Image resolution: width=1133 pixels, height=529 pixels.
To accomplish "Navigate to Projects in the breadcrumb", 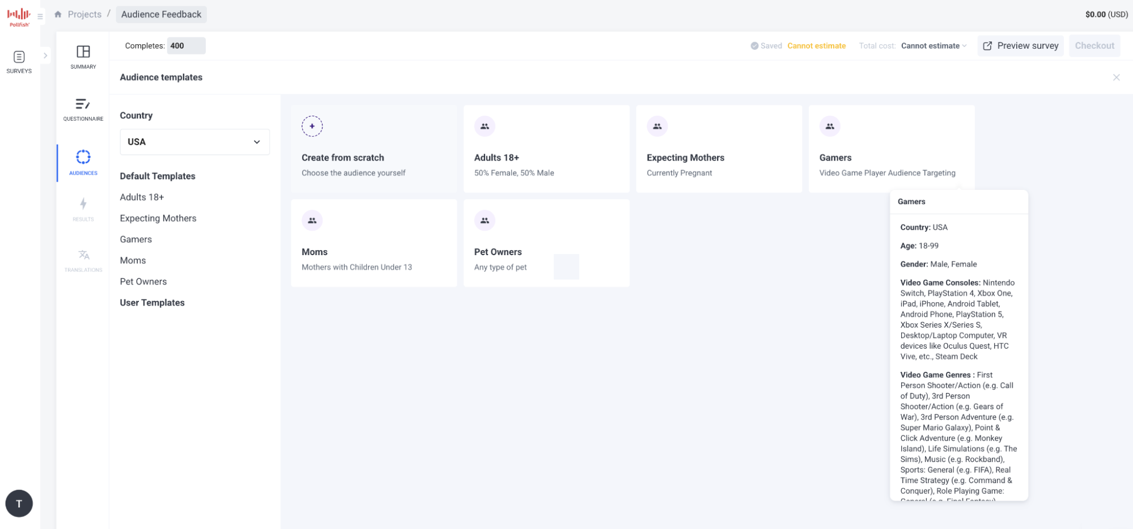I will [x=84, y=14].
